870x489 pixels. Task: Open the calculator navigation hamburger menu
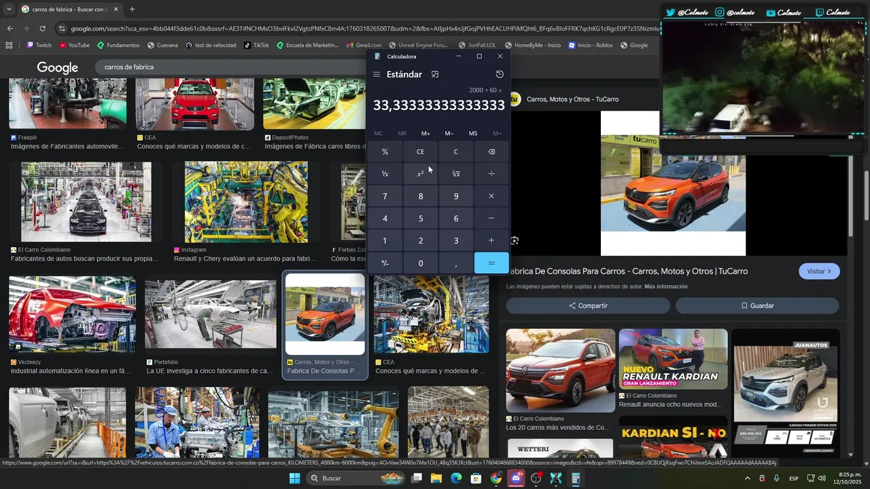377,75
